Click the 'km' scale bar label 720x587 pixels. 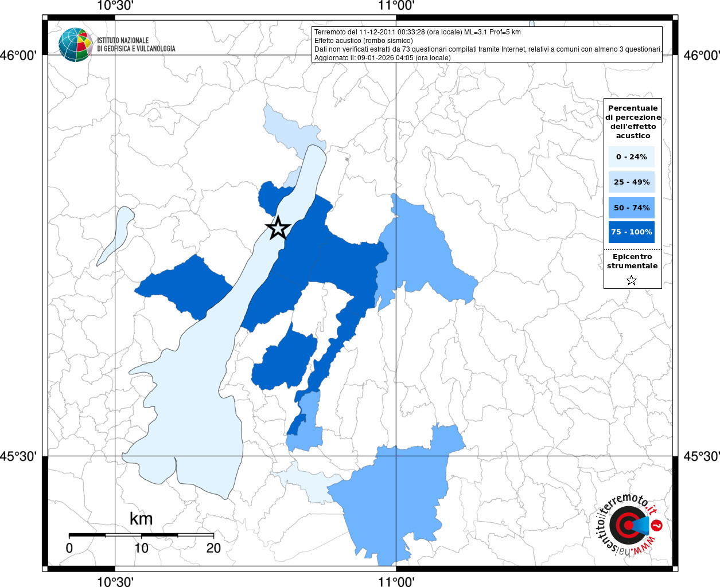pyautogui.click(x=141, y=519)
